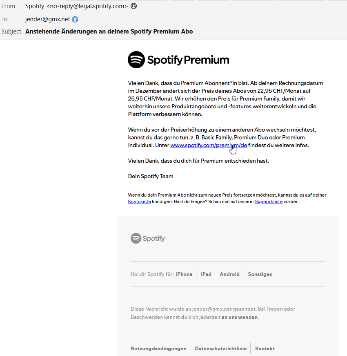Open the www.spotify.com/premium/de link
The image size is (347, 356).
coord(208,145)
